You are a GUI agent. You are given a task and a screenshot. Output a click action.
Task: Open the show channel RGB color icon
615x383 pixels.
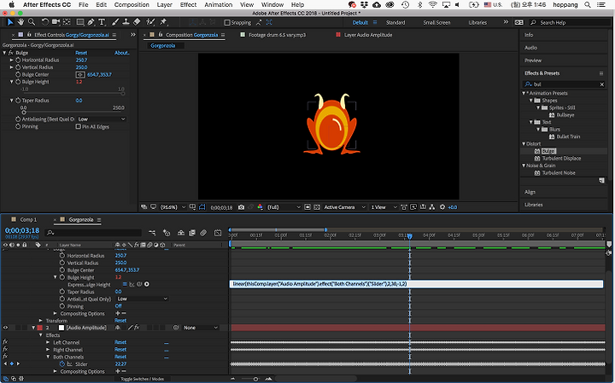tap(260, 207)
